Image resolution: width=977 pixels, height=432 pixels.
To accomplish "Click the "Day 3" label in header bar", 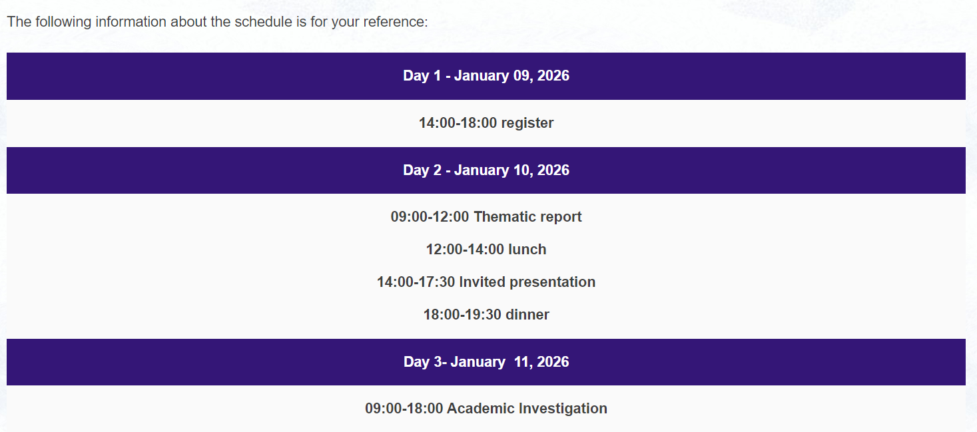I will (x=423, y=362).
